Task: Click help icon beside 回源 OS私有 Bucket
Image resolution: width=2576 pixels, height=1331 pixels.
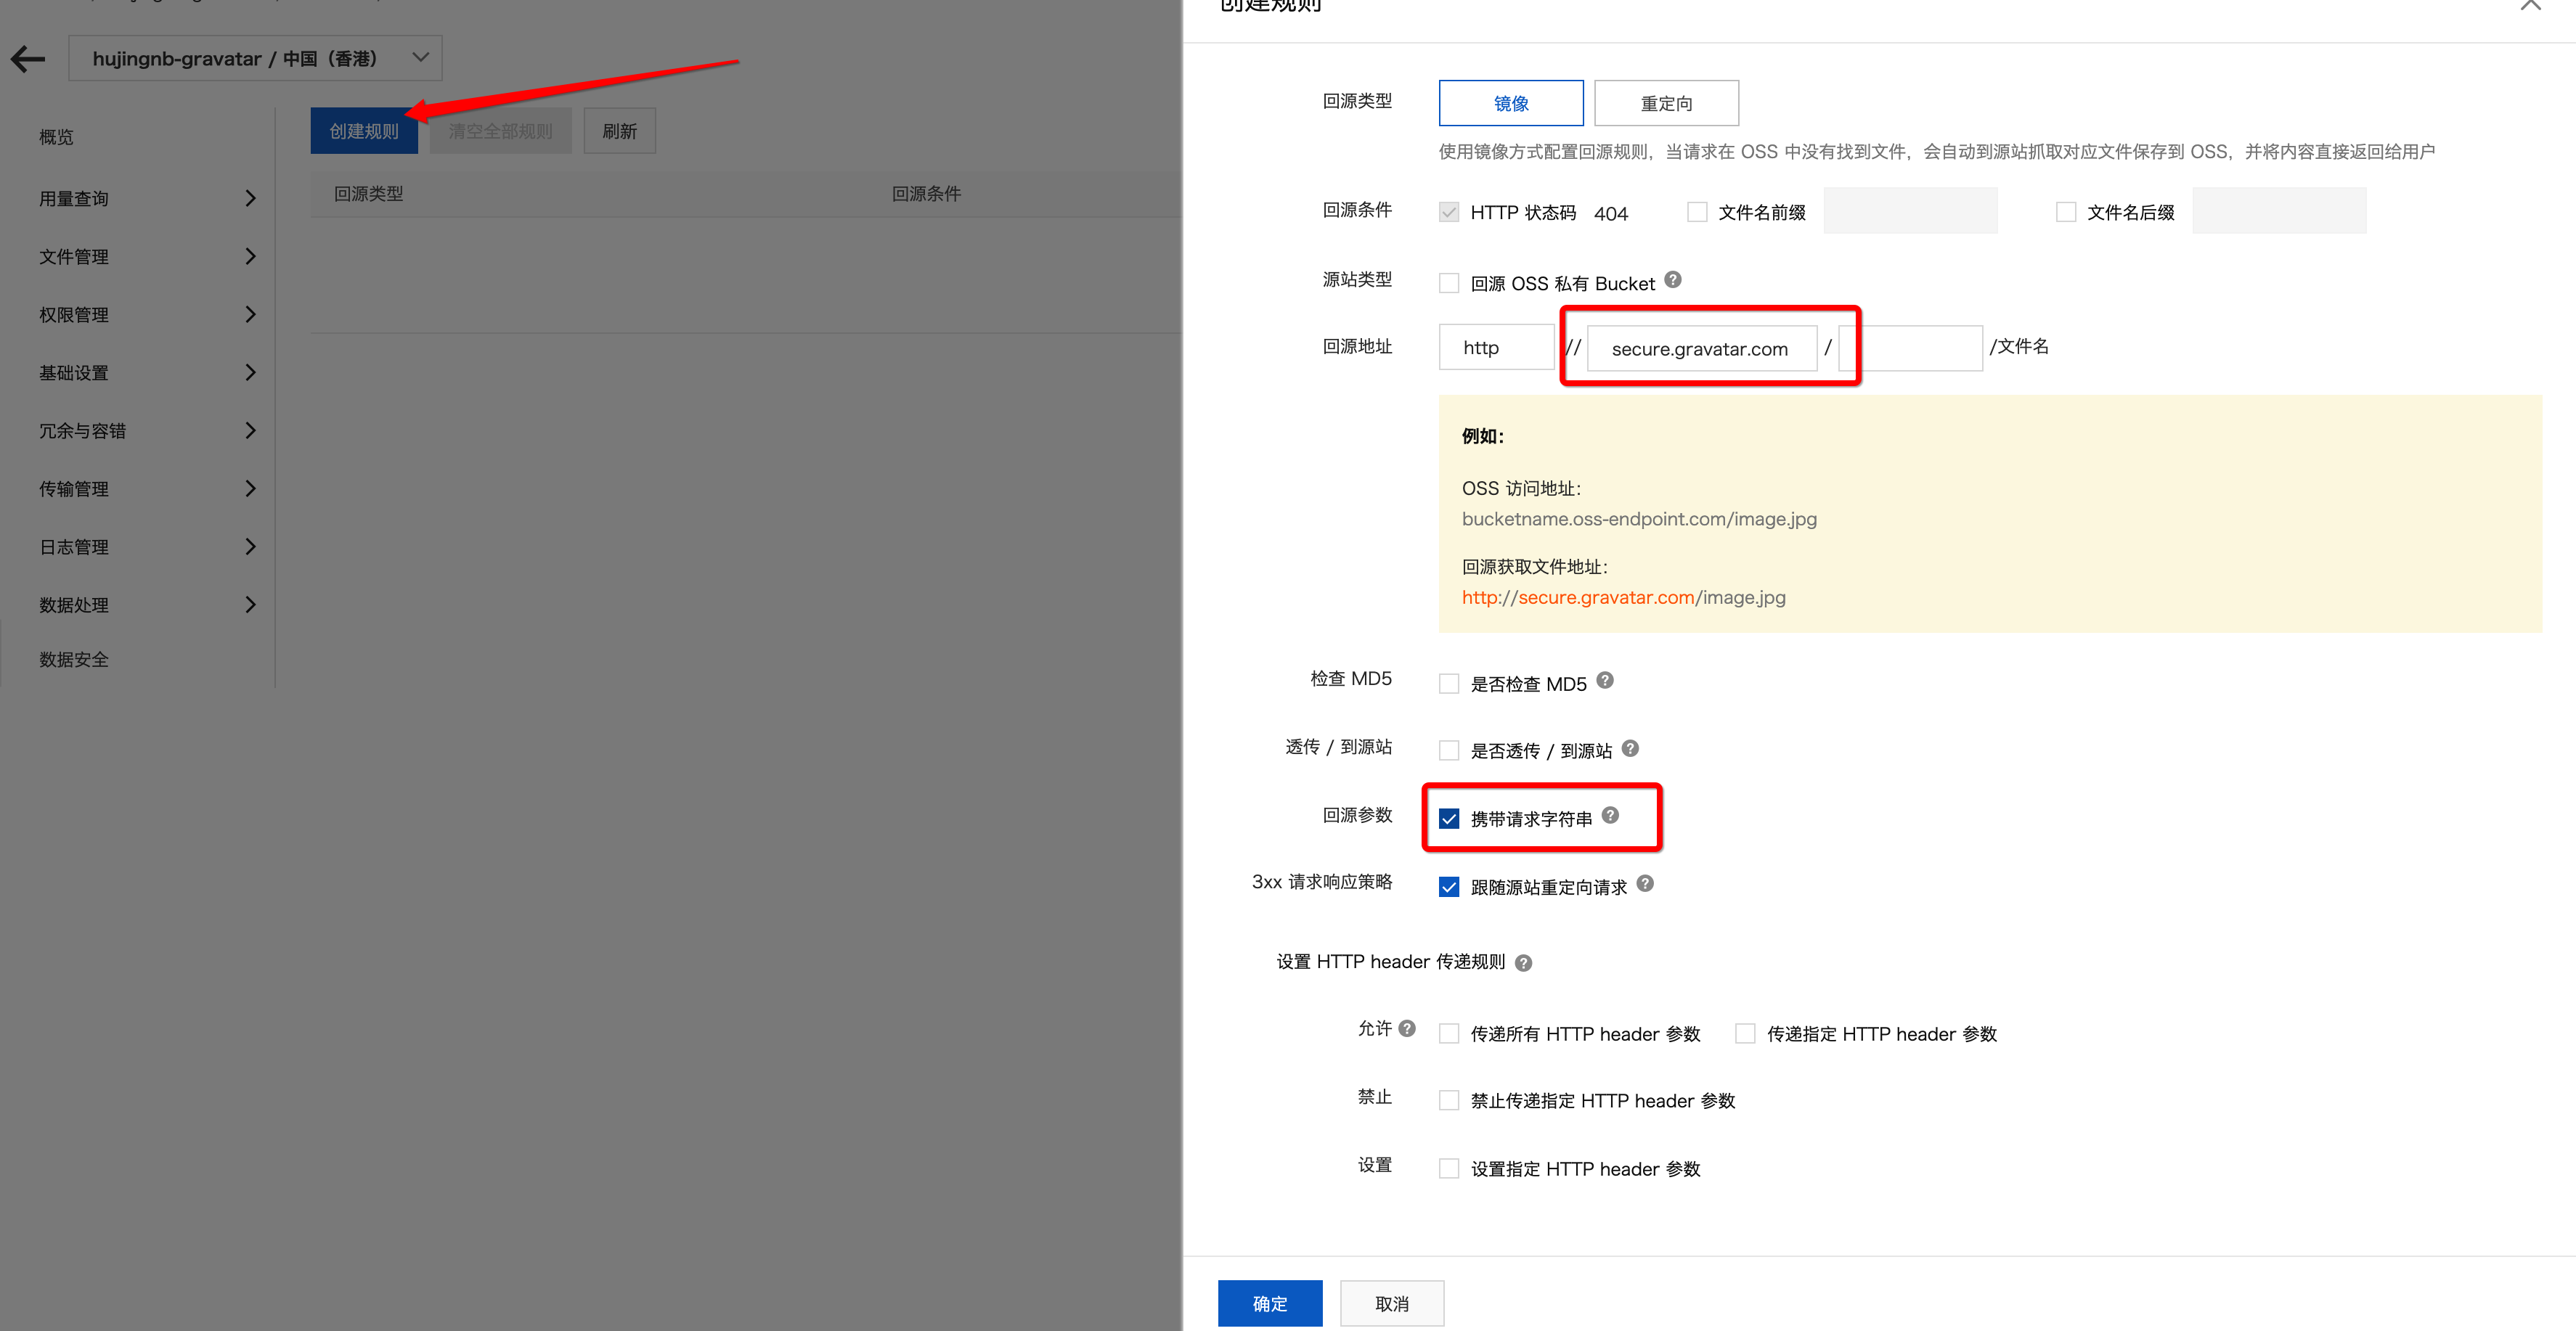Action: pos(1673,280)
